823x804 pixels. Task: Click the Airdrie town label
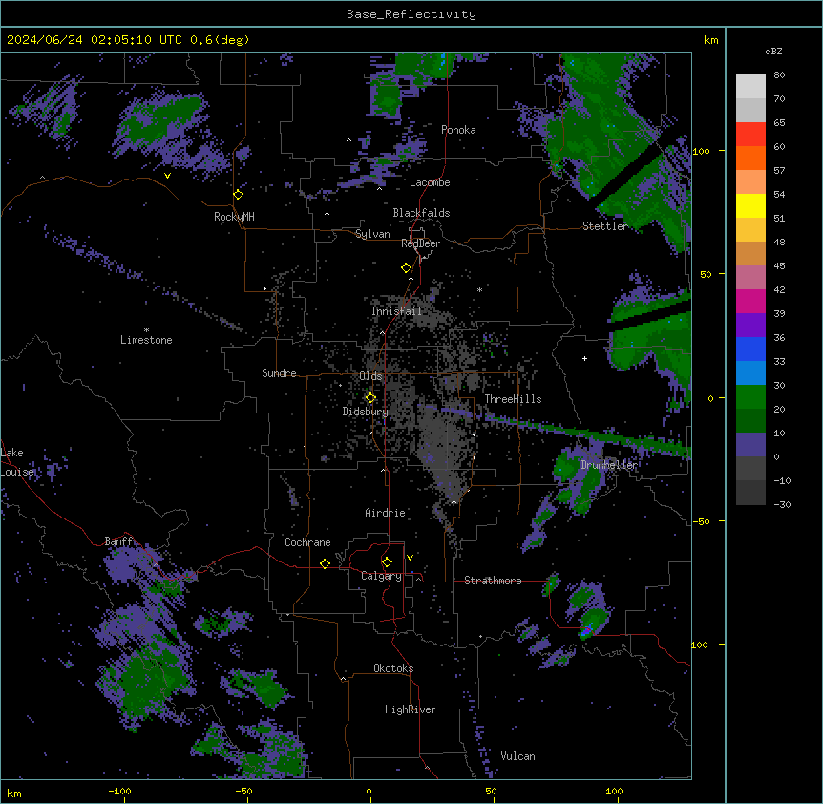(x=385, y=513)
